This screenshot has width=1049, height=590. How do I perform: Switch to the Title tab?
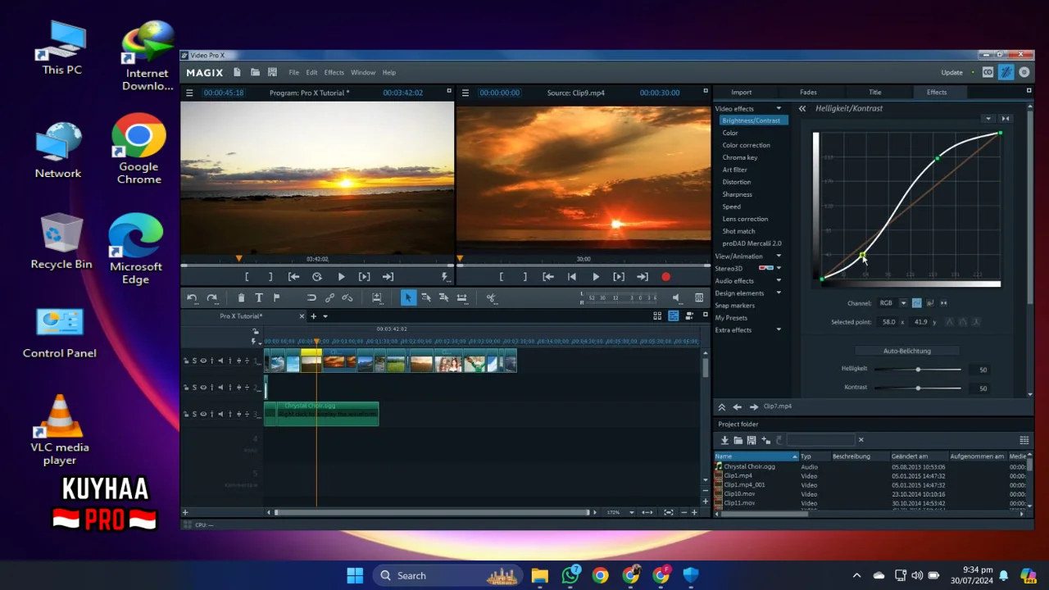(x=875, y=93)
